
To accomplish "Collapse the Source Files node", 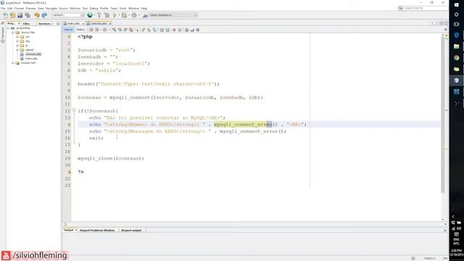I will pos(13,33).
